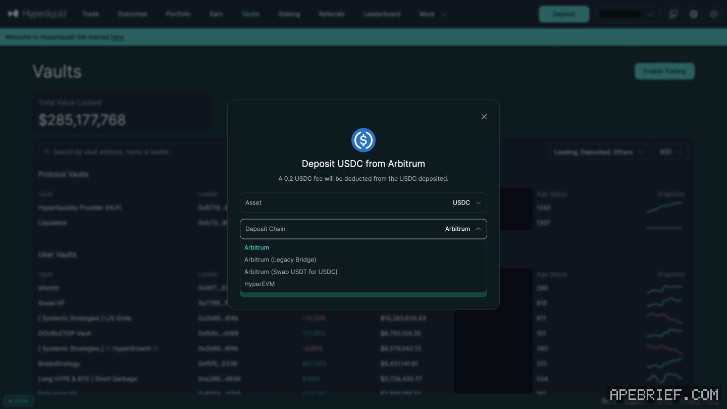The image size is (727, 409).
Task: Open the settings icon in header
Action: 713,14
